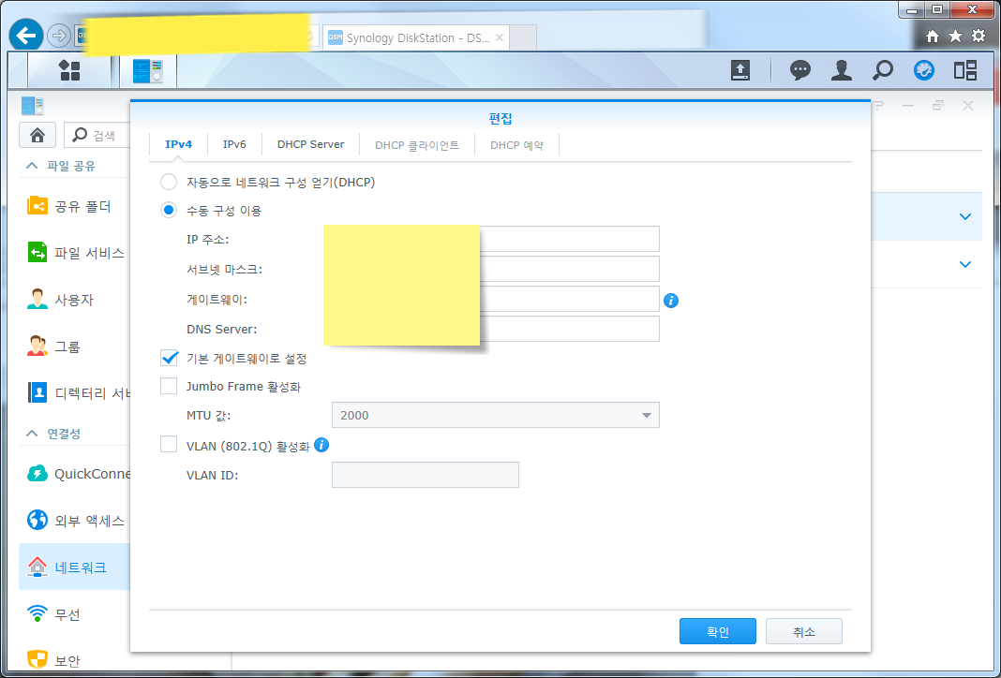Open the widgets panel icon at top right

click(x=964, y=70)
